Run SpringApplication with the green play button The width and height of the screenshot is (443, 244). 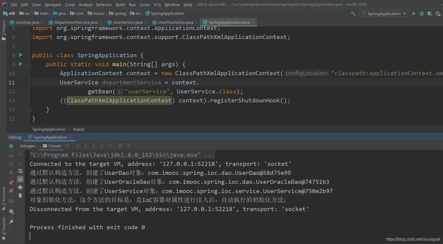[414, 13]
